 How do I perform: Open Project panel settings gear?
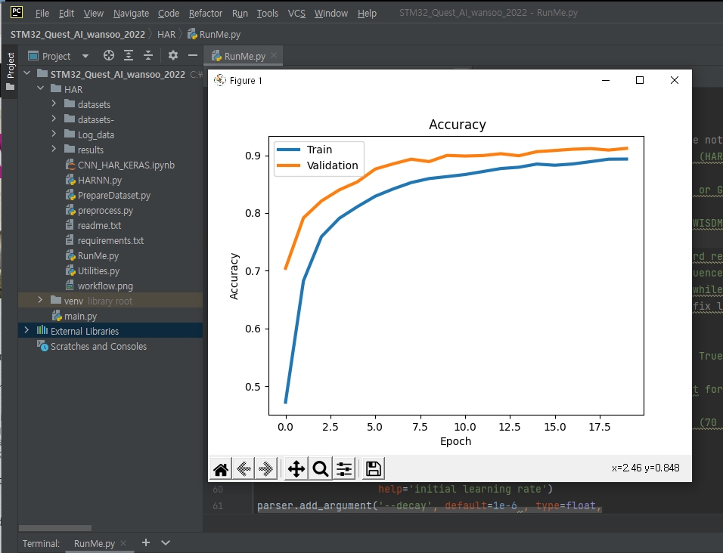click(173, 56)
